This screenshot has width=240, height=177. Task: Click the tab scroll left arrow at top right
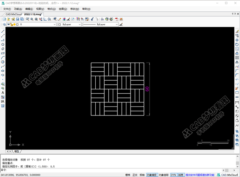click(232, 14)
